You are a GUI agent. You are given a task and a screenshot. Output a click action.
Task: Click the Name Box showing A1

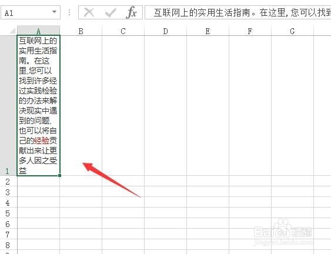[x=31, y=13]
